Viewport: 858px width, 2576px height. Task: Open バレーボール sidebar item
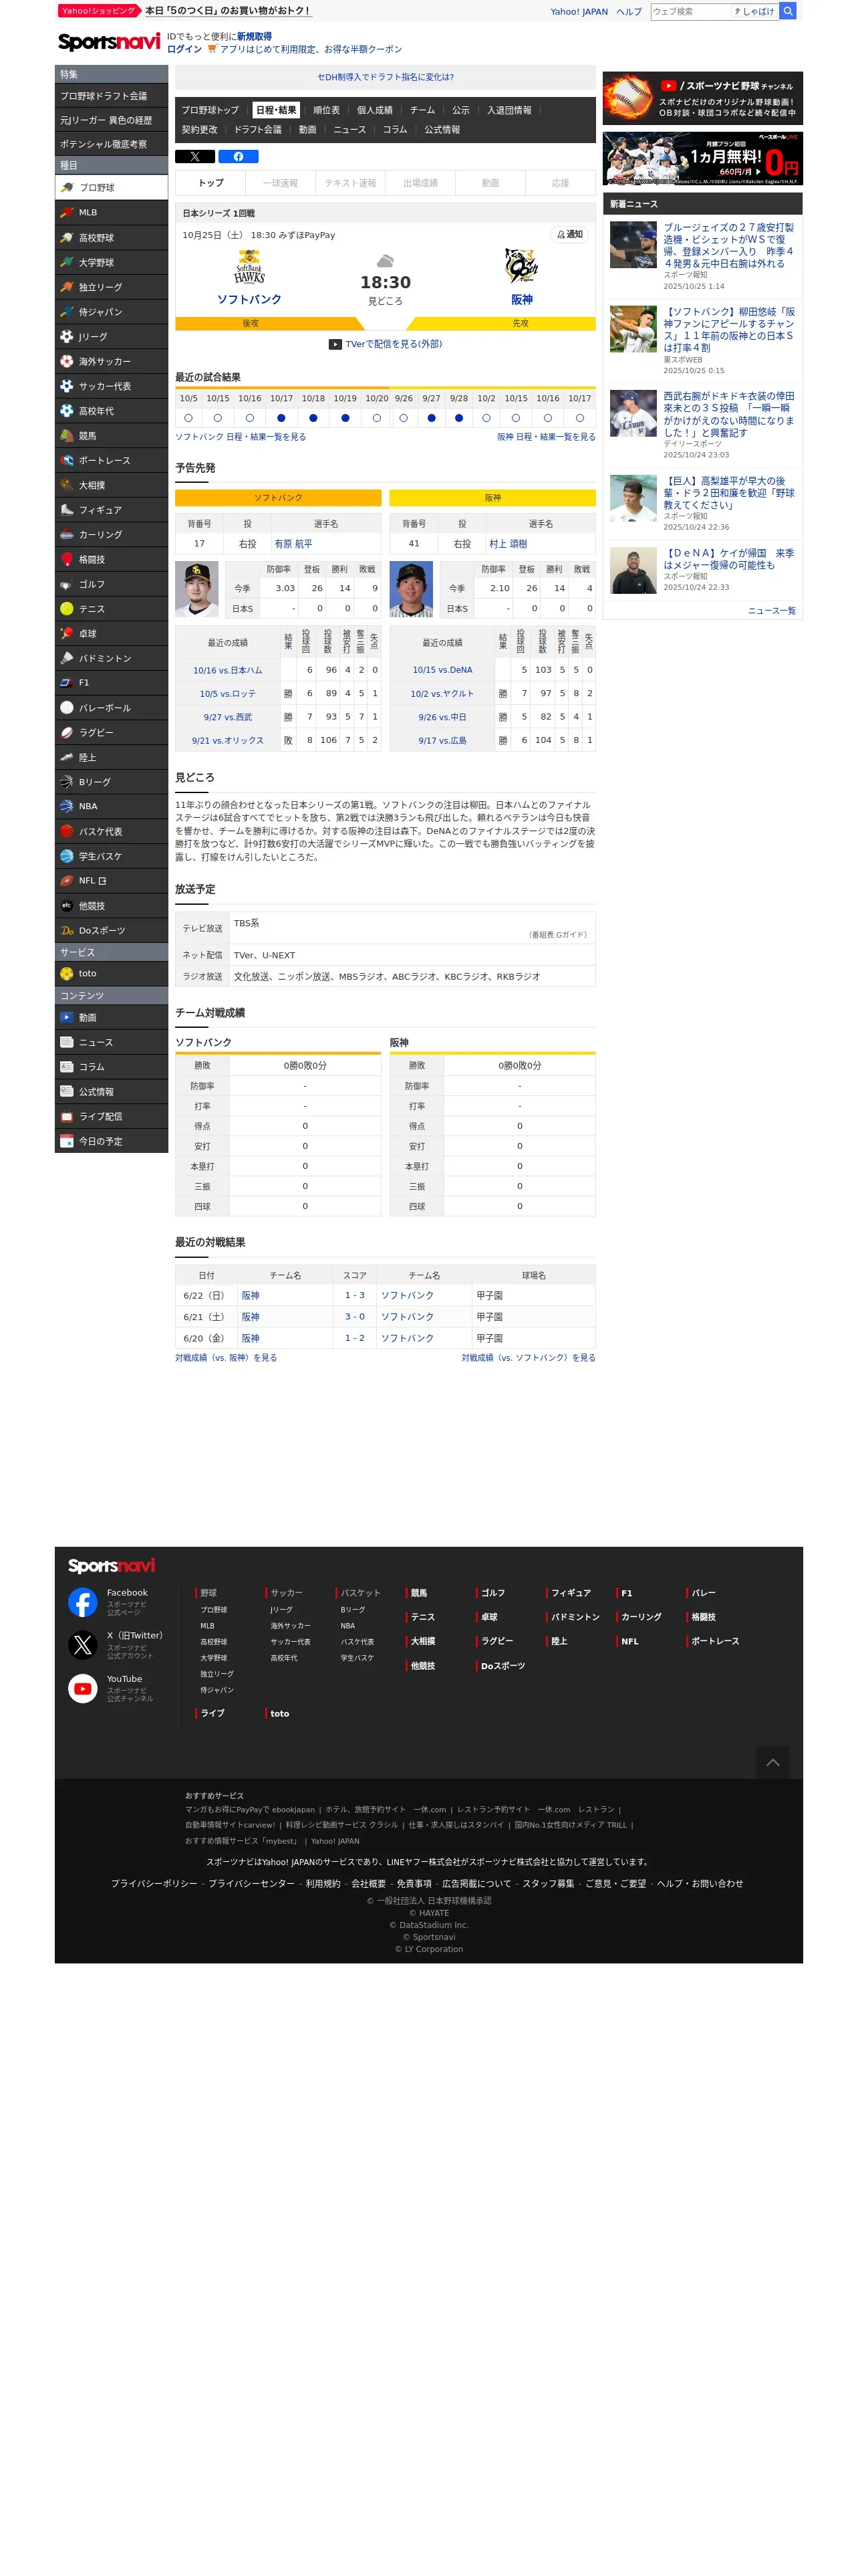(111, 708)
